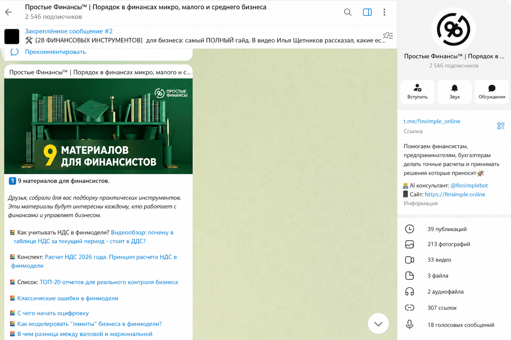
Task: Open Обсуждения discussion button
Action: (492, 92)
